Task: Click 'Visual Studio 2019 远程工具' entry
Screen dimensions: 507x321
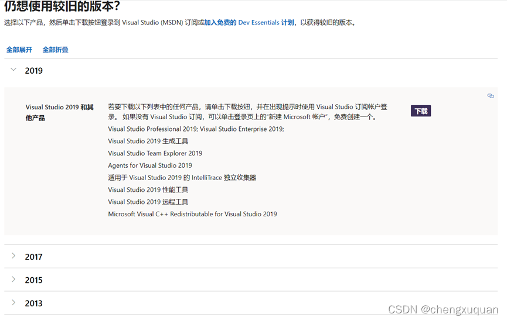Action: [148, 202]
